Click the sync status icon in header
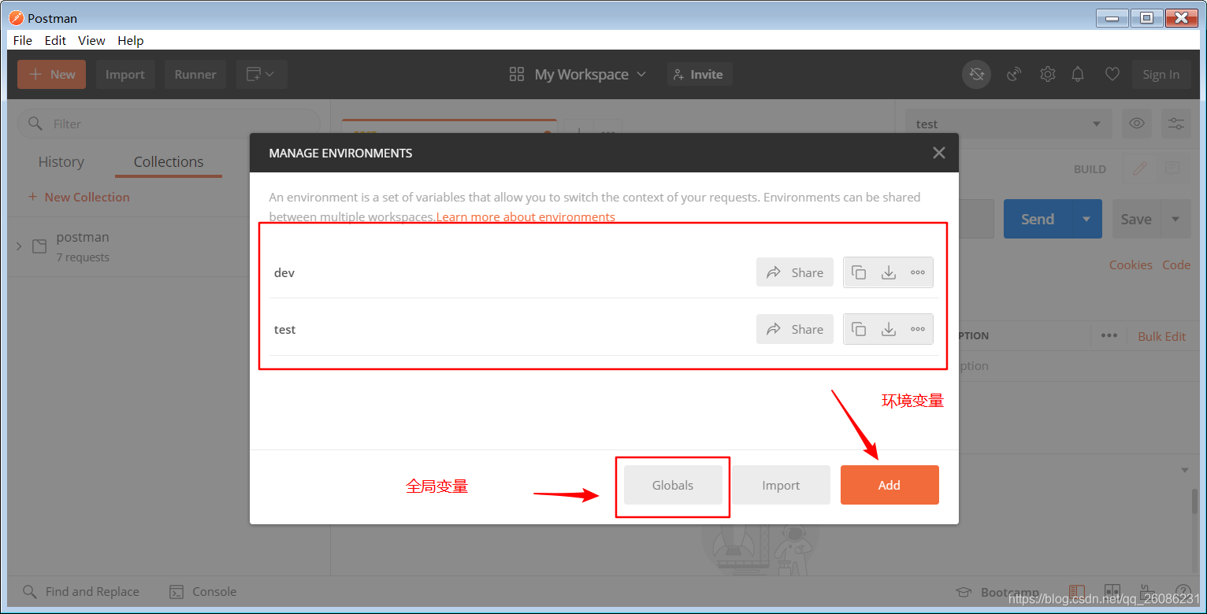Screen dimensions: 1207x614 pos(977,75)
